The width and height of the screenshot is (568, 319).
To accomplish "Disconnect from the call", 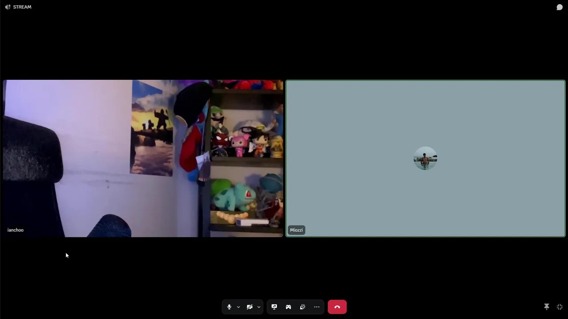I will pyautogui.click(x=337, y=307).
